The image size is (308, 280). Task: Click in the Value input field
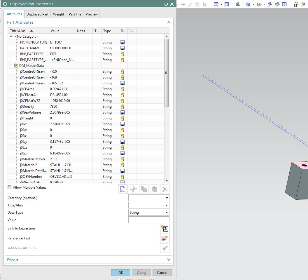click(x=149, y=220)
